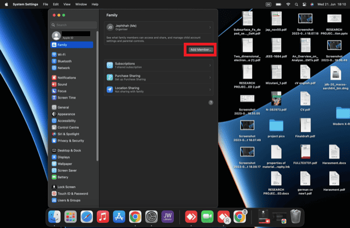Image resolution: width=350 pixels, height=228 pixels.
Task: Open Privacy & Security settings
Action: pos(71,140)
